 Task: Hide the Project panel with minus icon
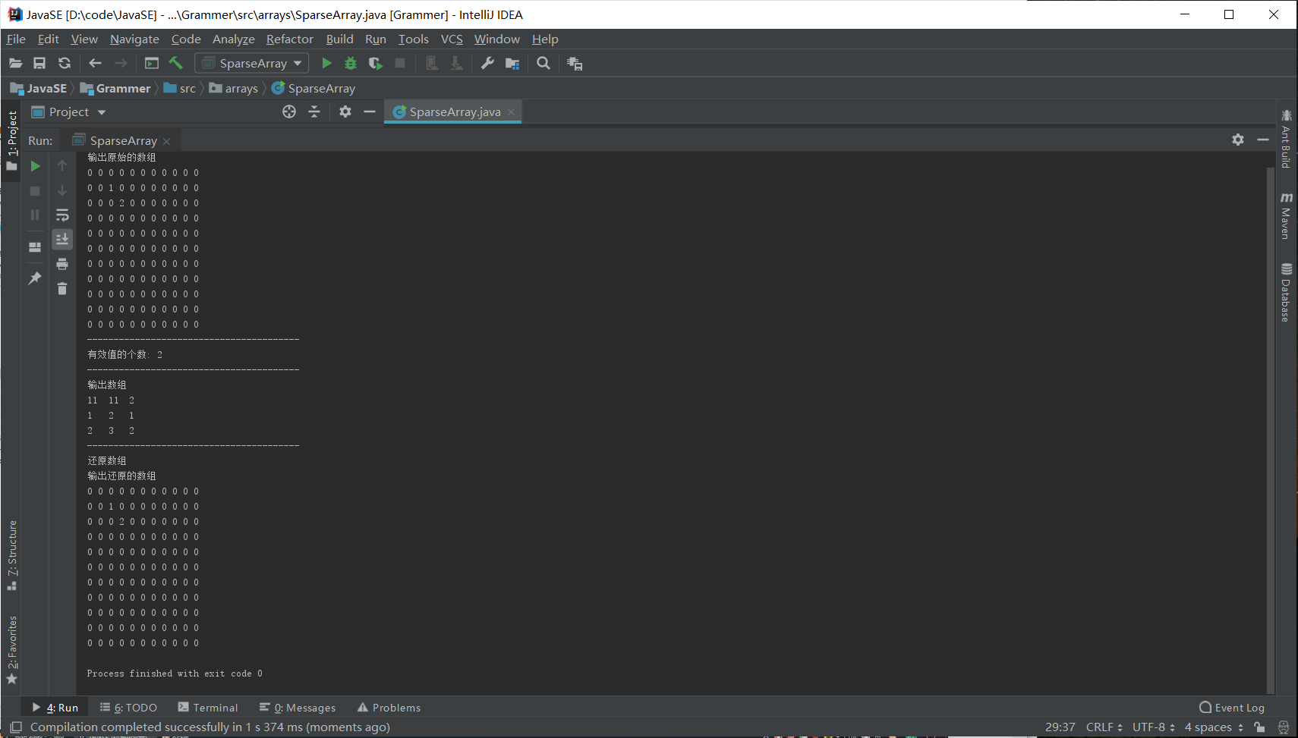[370, 112]
